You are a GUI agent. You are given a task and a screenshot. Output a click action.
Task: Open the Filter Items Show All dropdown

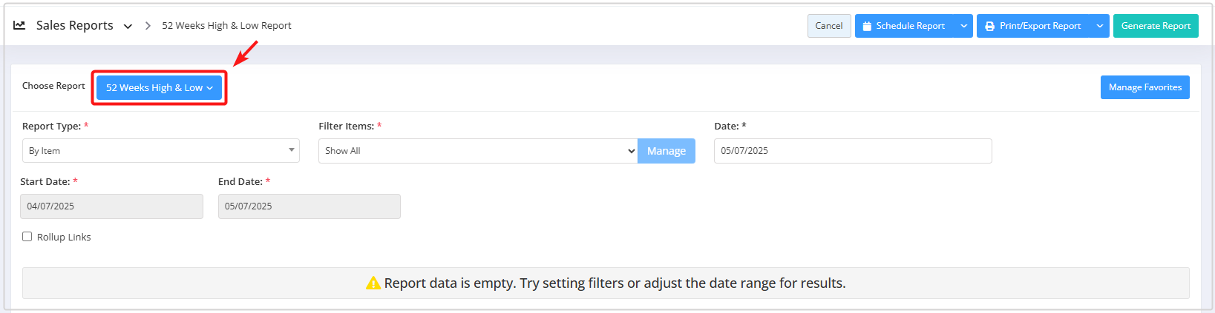(478, 151)
